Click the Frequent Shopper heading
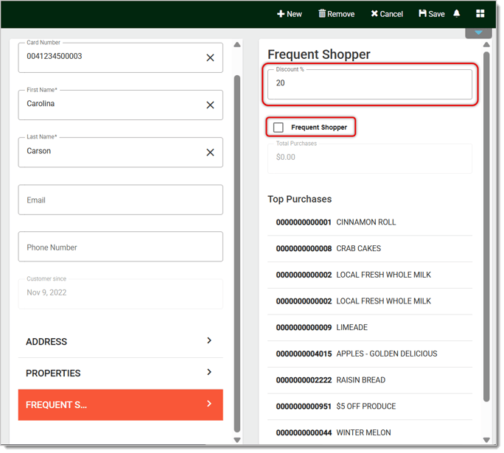The image size is (504, 453). (319, 55)
